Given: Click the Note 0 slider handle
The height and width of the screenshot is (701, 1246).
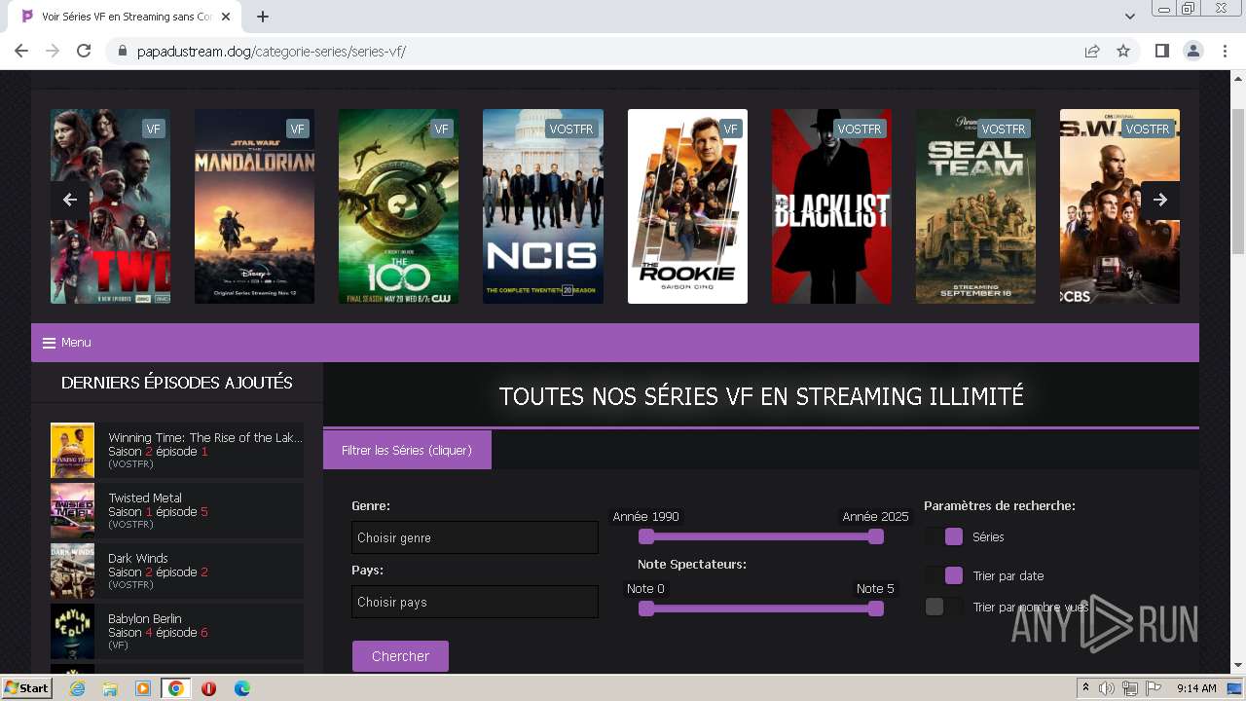Looking at the screenshot, I should 646,609.
